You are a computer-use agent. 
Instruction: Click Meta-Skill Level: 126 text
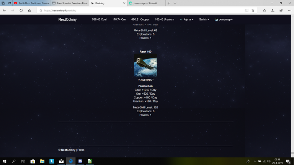(x=145, y=107)
